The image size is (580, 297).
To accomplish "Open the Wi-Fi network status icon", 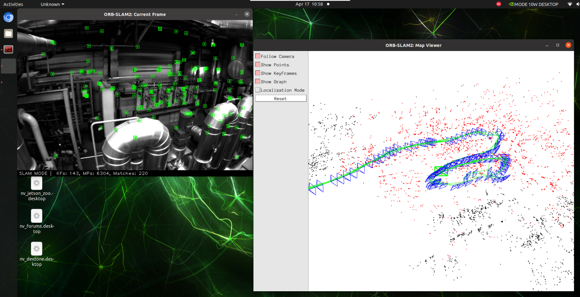I will click(570, 4).
